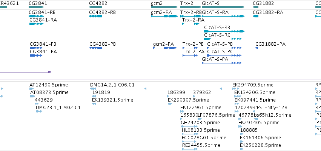321x151 pixels.
Task: Click the GH24203.5prime EST feature
Action: point(189,126)
